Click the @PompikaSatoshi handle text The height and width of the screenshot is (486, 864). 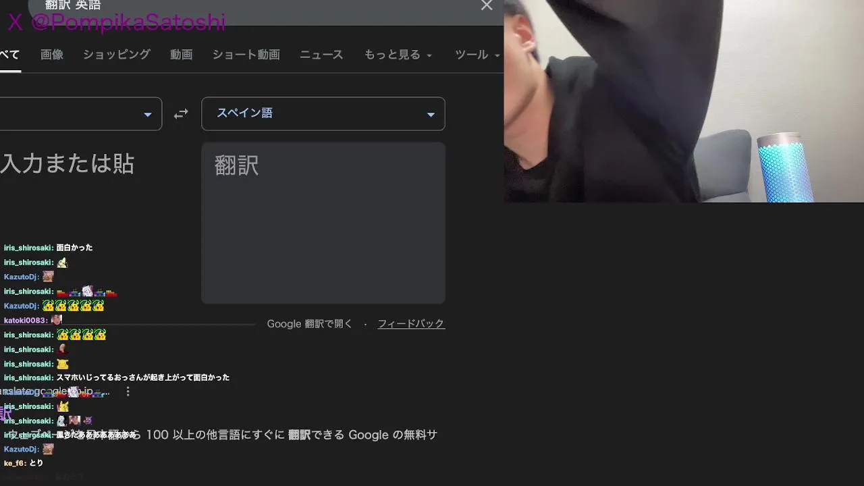128,22
